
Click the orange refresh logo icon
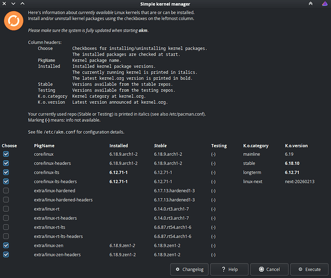[x=13, y=21]
